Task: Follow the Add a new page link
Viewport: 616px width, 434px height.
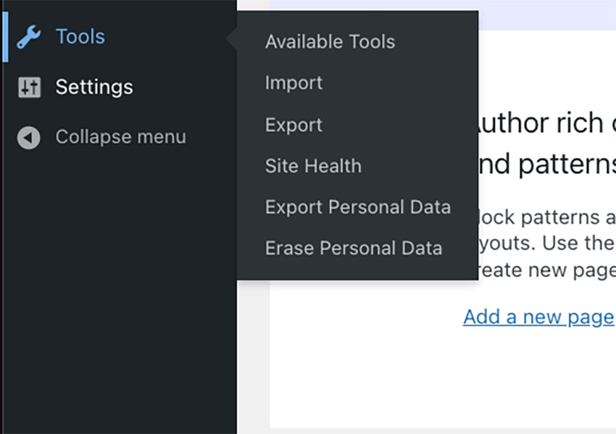Action: 539,317
